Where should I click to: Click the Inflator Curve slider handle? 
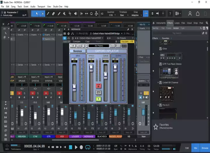(x=106, y=75)
